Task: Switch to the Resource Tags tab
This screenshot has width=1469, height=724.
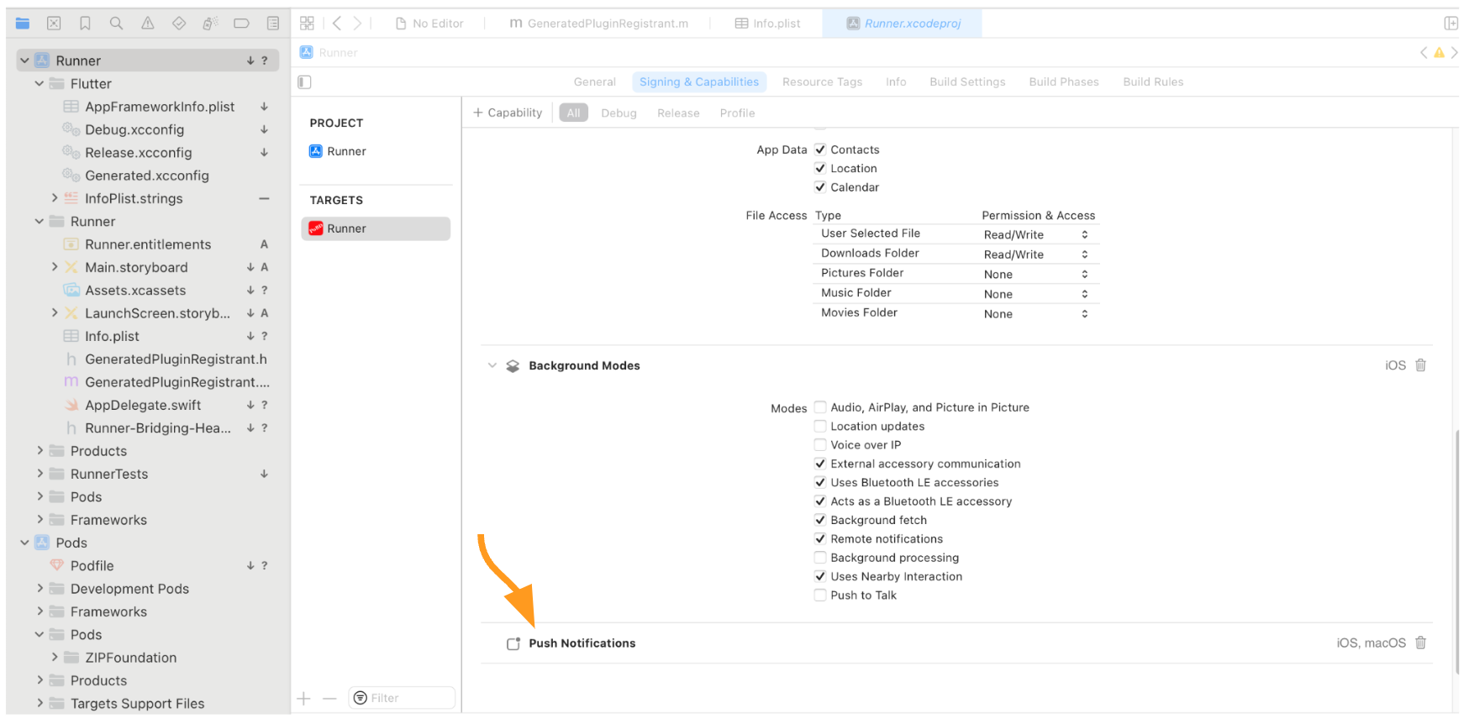Action: click(x=822, y=81)
